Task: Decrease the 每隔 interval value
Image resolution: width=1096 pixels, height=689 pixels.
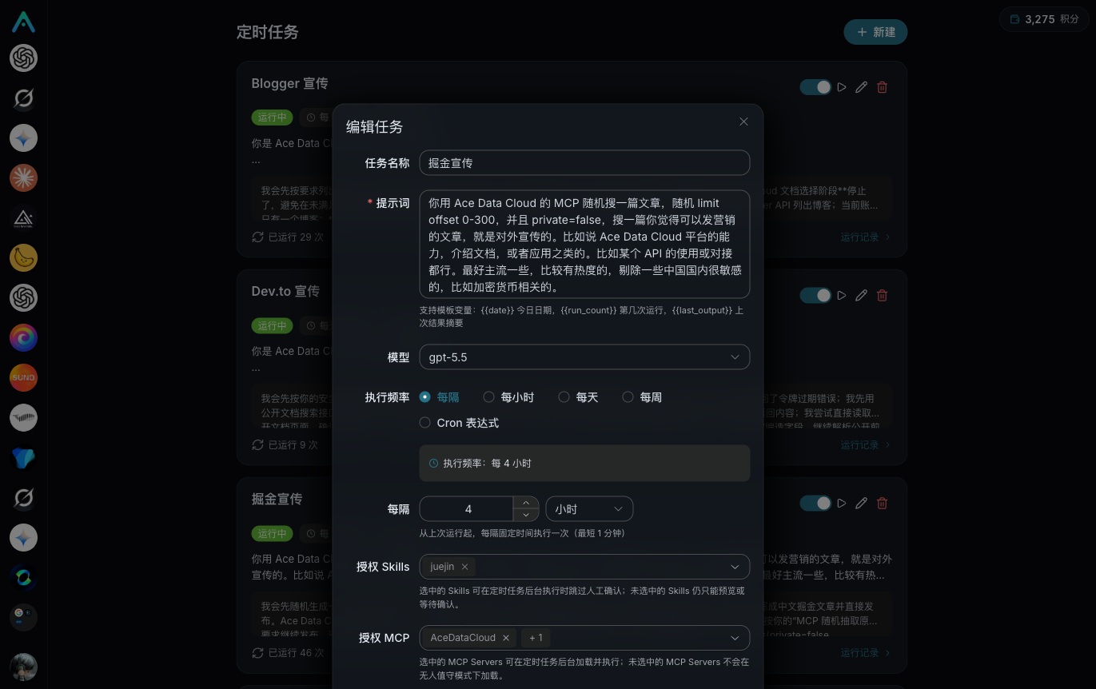Action: click(525, 516)
